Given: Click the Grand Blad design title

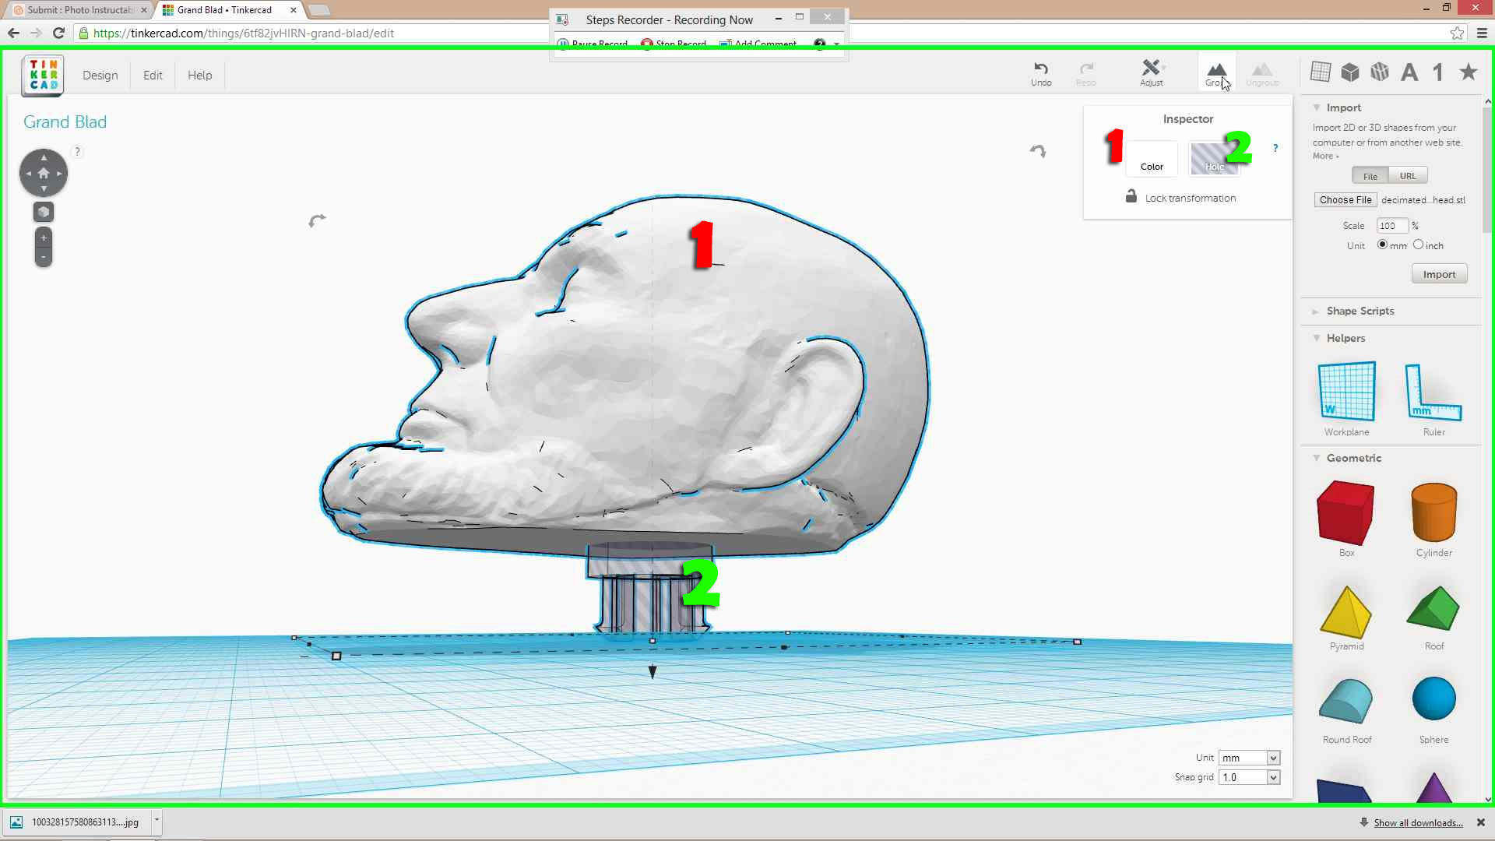Looking at the screenshot, I should (x=65, y=122).
